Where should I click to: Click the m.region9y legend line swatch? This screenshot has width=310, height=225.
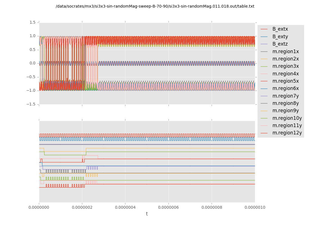click(x=264, y=111)
